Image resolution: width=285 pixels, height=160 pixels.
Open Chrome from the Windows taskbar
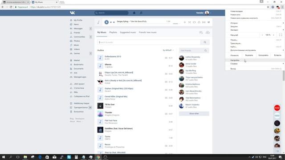pyautogui.click(x=98, y=157)
